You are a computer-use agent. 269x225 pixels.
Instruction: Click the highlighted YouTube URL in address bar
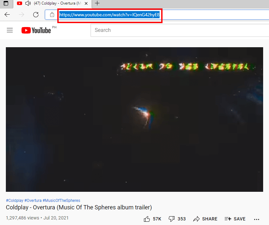[x=109, y=15]
